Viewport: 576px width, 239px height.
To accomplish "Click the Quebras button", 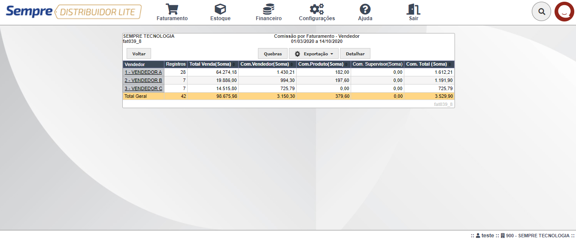I will click(x=273, y=54).
